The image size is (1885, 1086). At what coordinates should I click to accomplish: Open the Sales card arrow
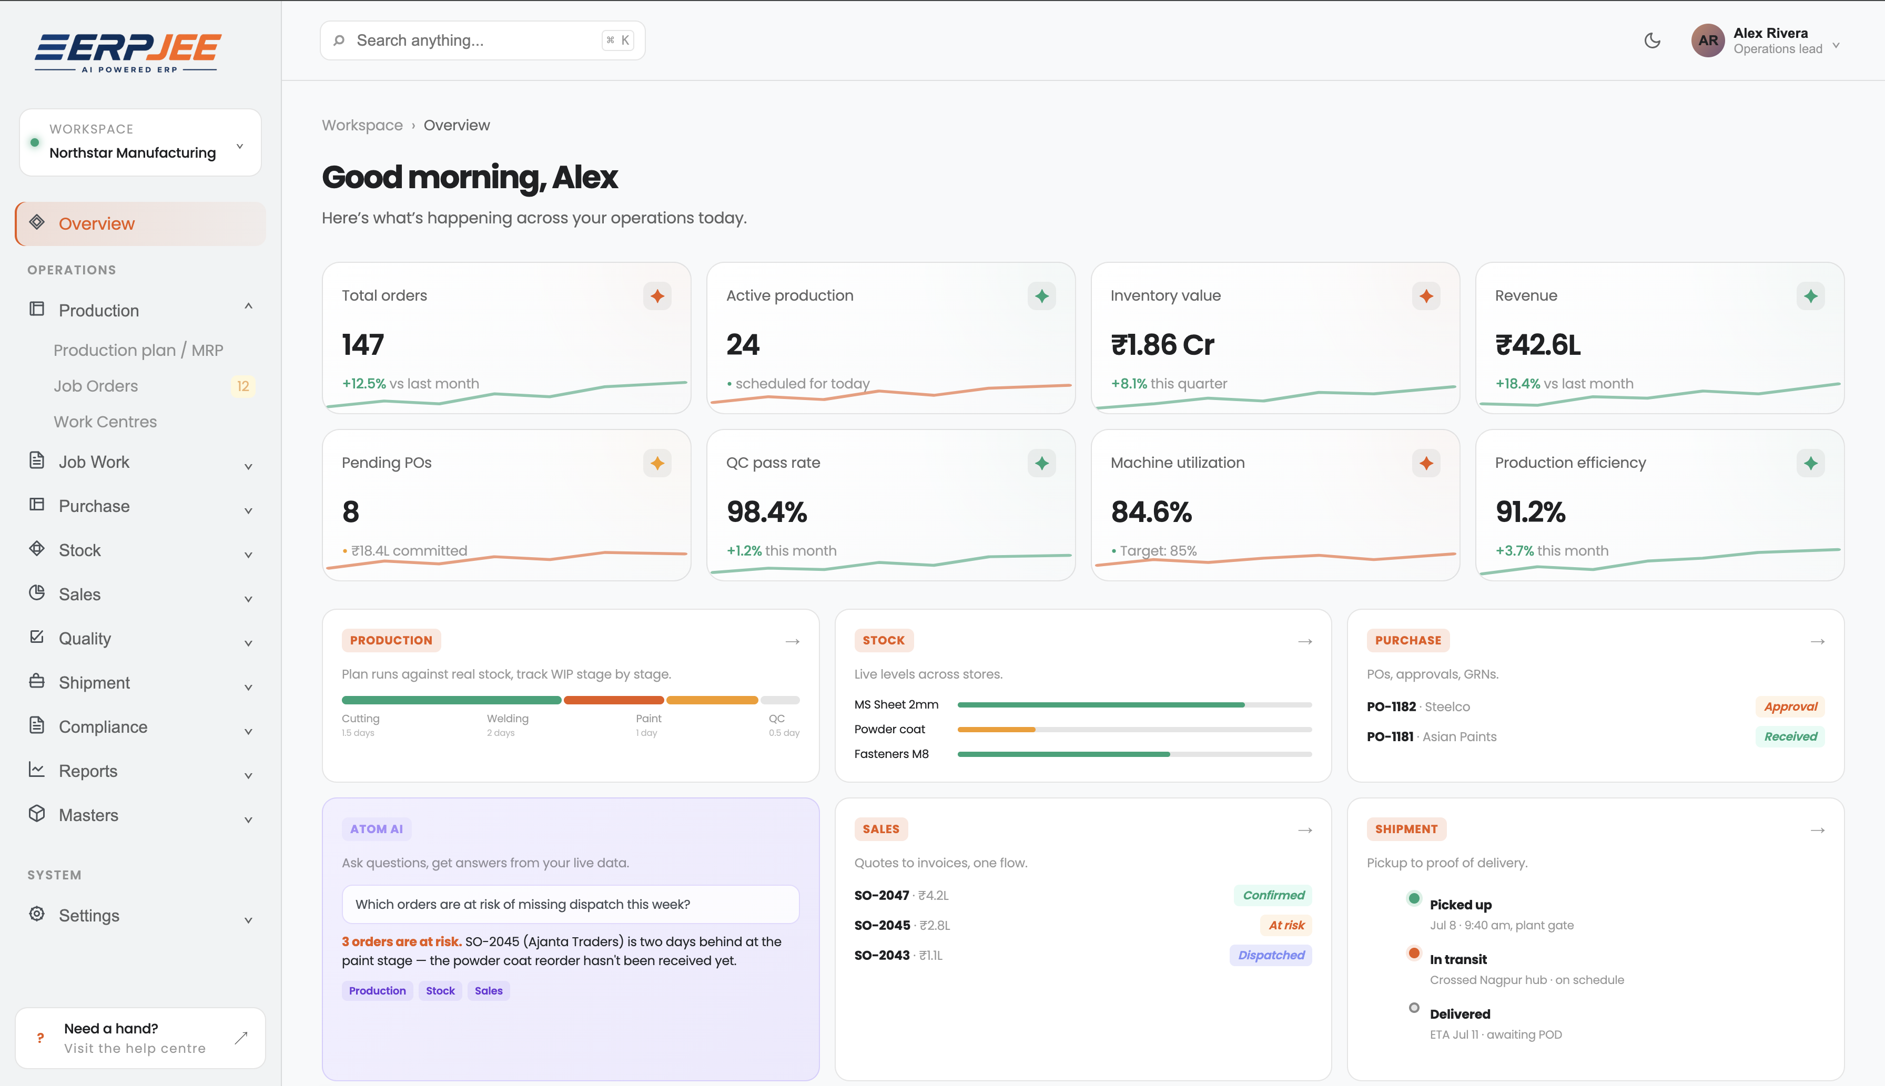pyautogui.click(x=1304, y=829)
